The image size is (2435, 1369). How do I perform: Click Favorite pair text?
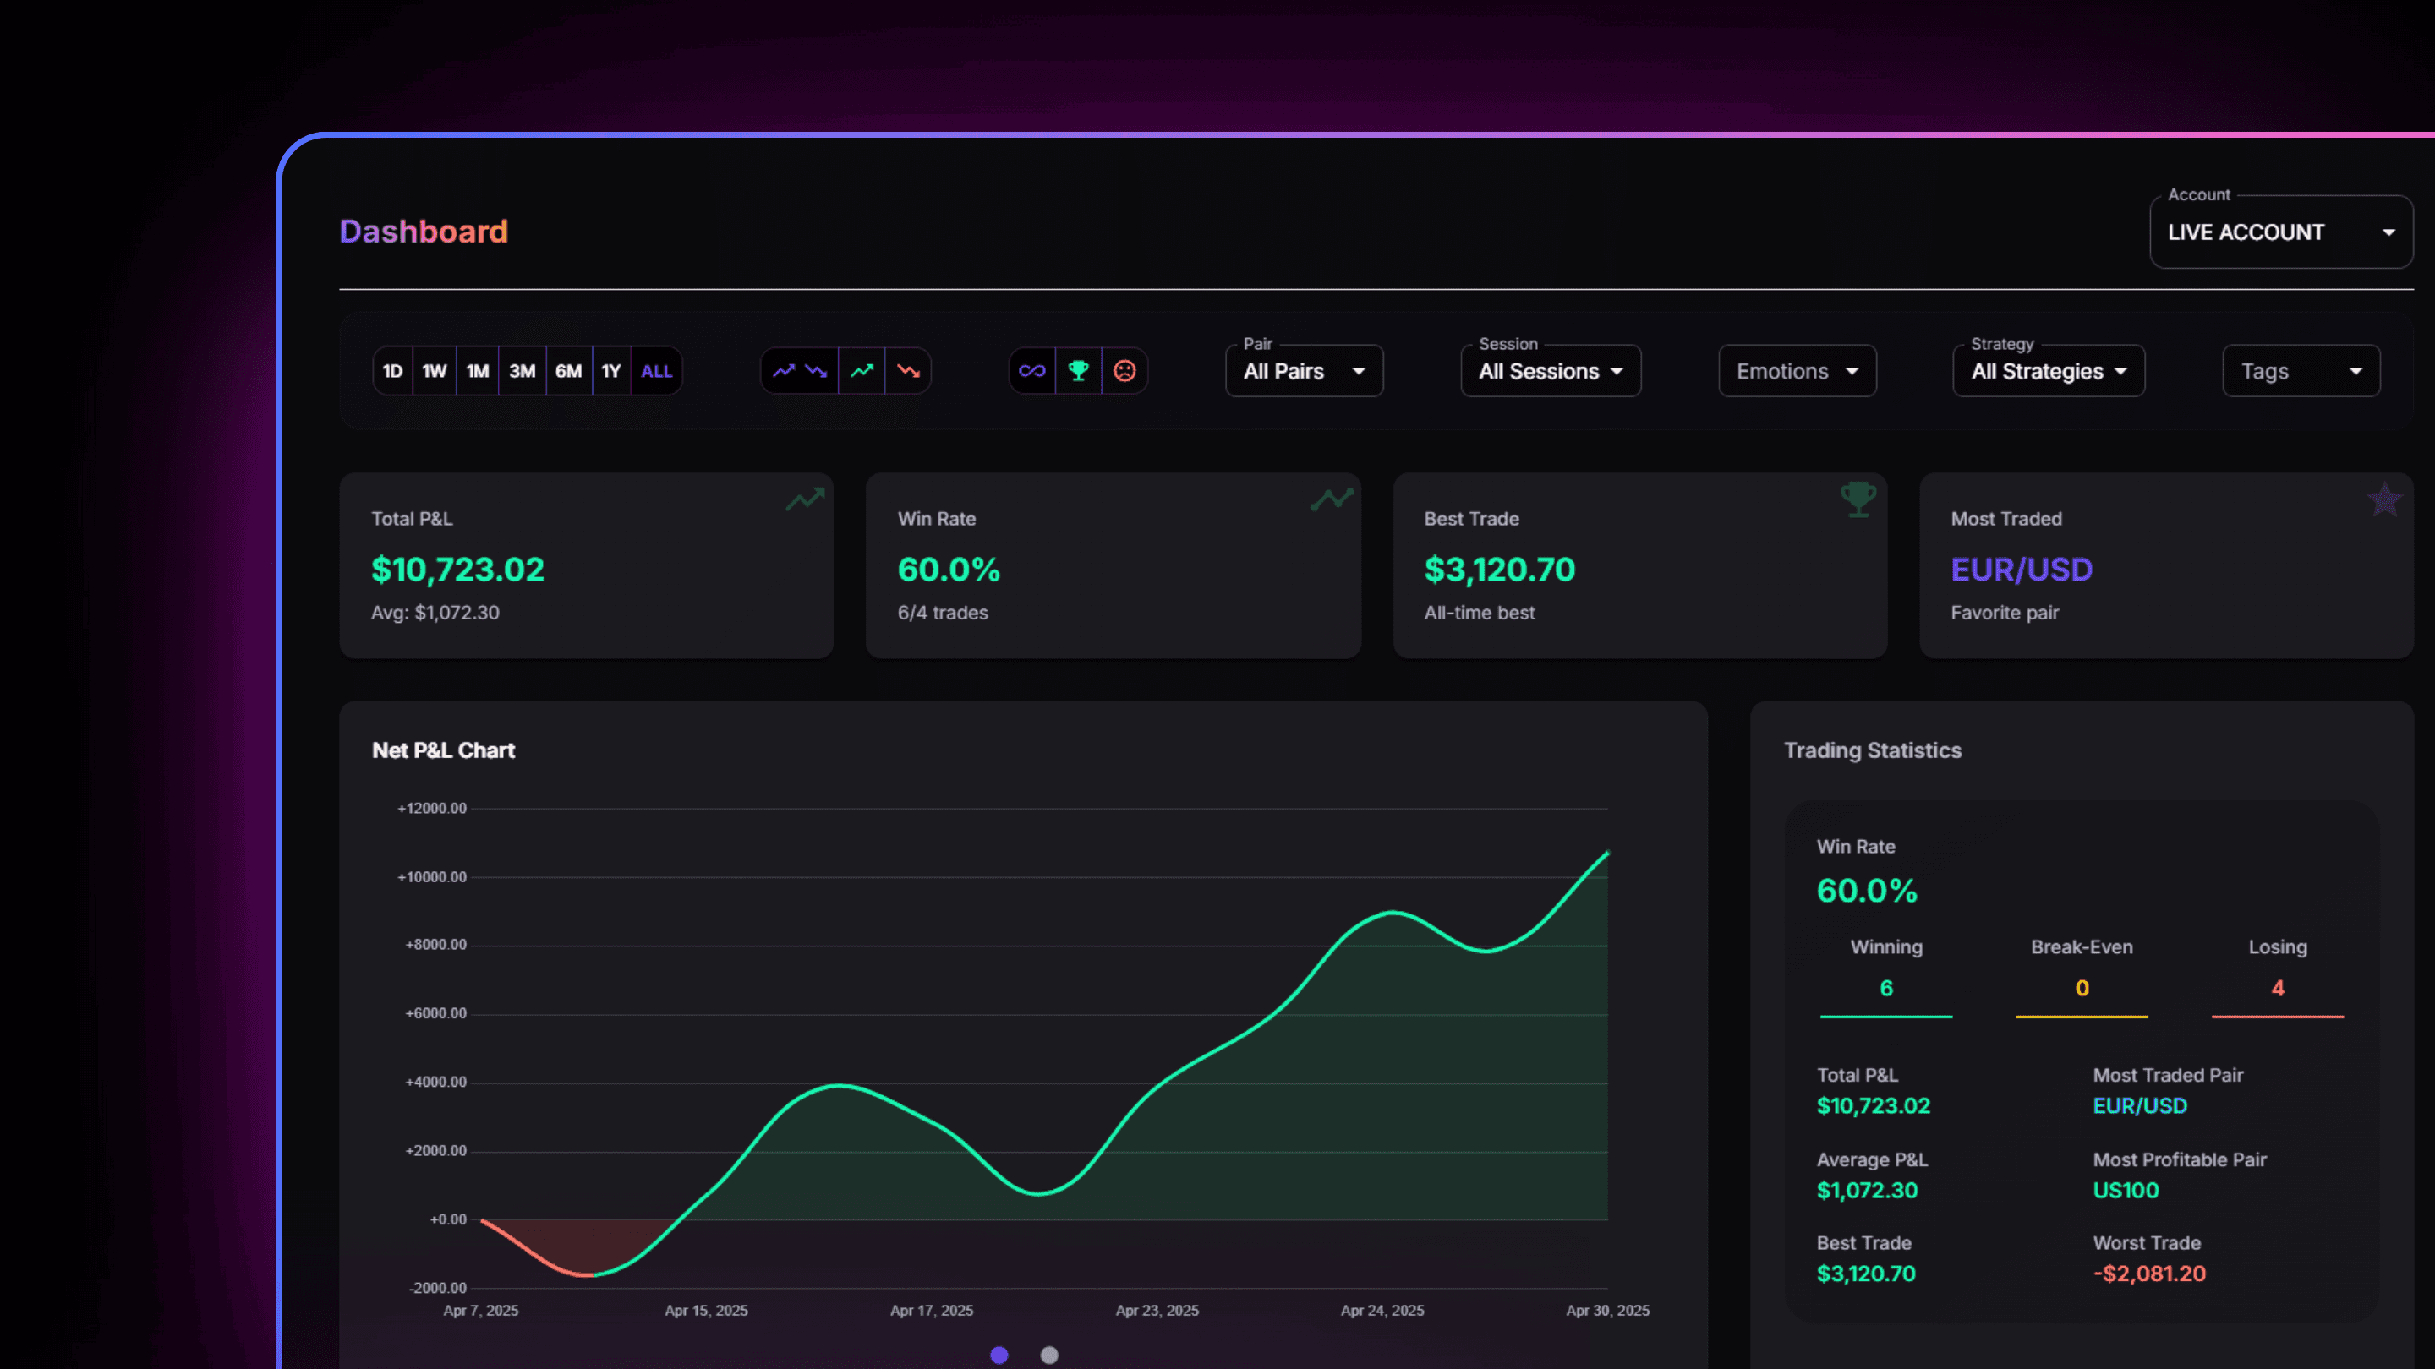click(x=2005, y=612)
